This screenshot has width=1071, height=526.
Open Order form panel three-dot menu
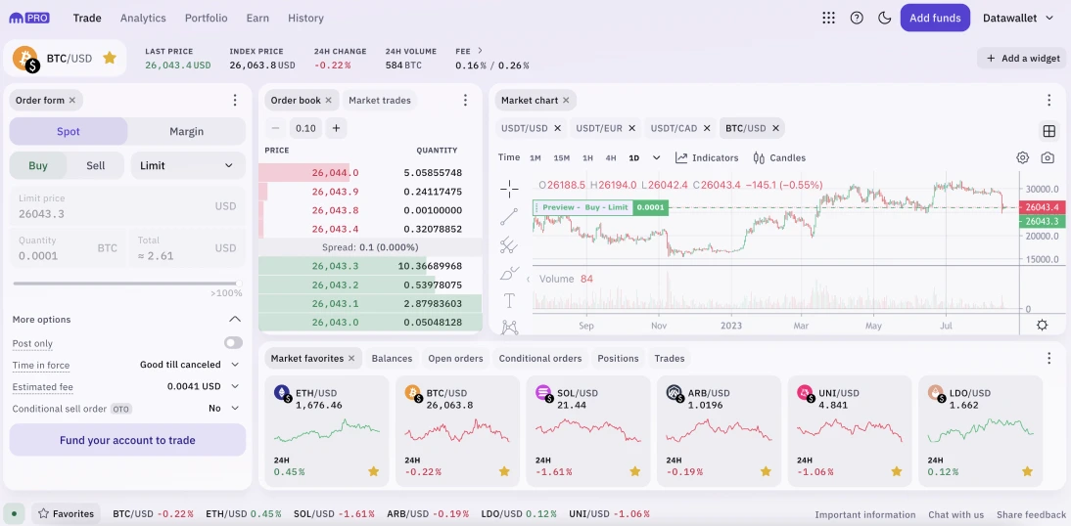(235, 101)
